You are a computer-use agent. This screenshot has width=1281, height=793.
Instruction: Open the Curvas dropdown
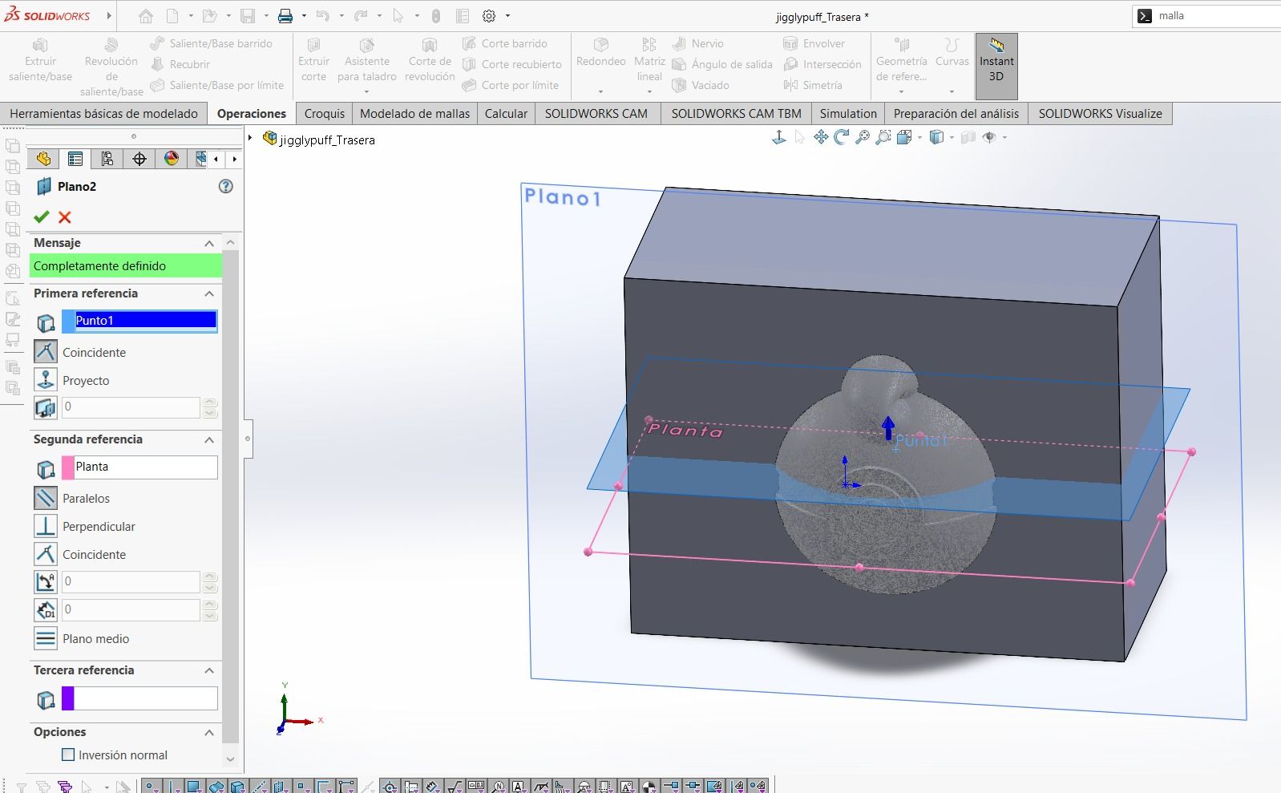click(952, 91)
